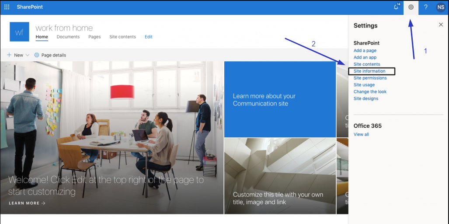Click the wf site logo
This screenshot has width=449, height=224.
click(19, 32)
